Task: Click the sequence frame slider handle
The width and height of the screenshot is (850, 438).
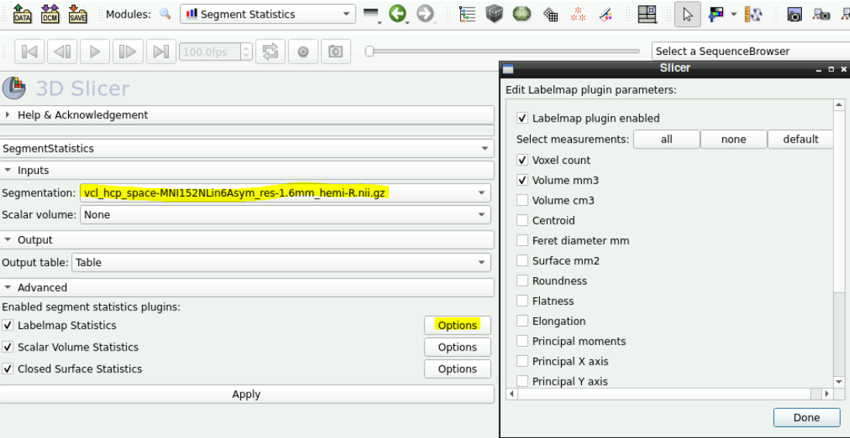Action: click(x=369, y=51)
